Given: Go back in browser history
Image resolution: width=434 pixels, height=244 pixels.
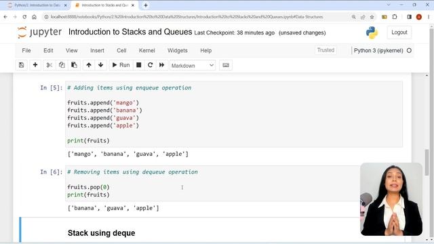Looking at the screenshot, I should (x=5, y=17).
